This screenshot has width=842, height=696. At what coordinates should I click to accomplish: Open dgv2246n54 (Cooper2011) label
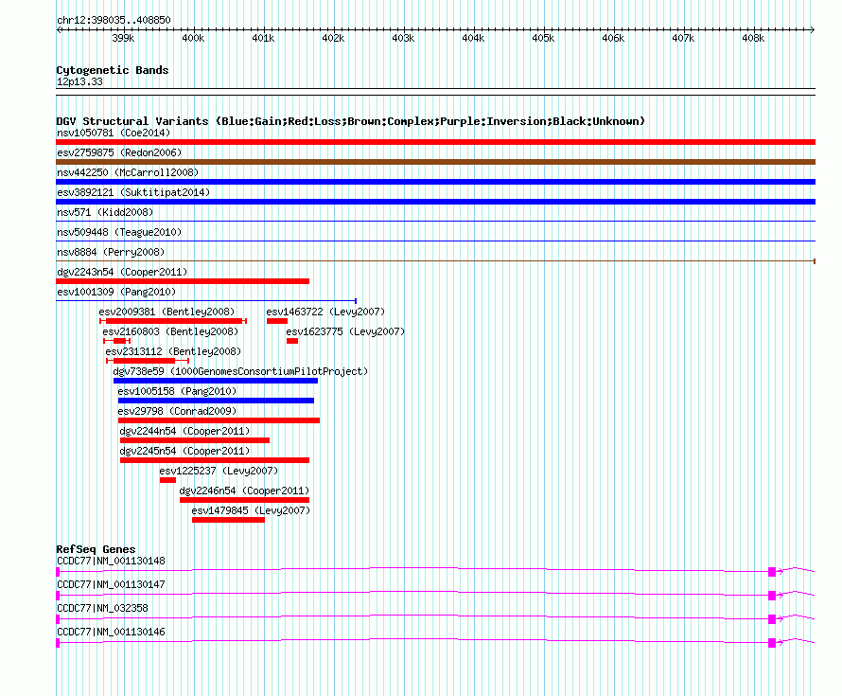244,491
